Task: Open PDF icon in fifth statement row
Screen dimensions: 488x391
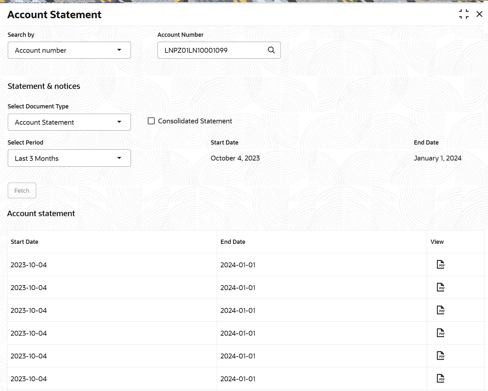Action: (440, 356)
